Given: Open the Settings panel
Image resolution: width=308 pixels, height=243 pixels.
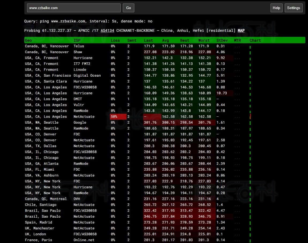Looking at the screenshot, I should point(294,8).
